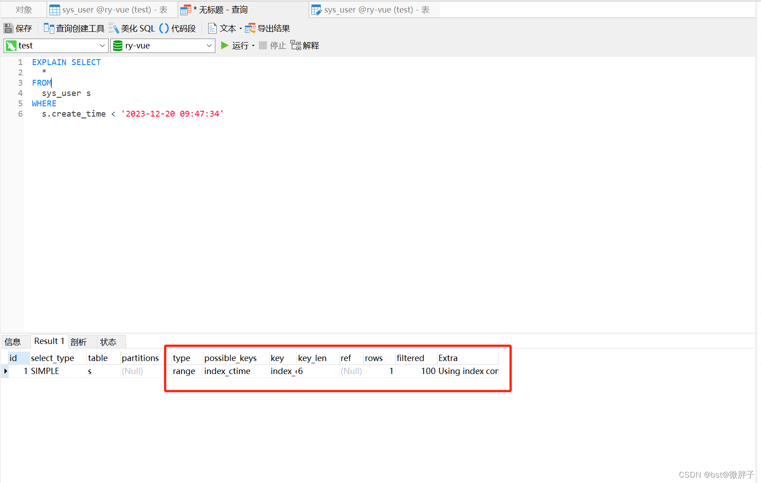Switch to the 对象 tab
This screenshot has height=483, width=761.
(x=24, y=9)
